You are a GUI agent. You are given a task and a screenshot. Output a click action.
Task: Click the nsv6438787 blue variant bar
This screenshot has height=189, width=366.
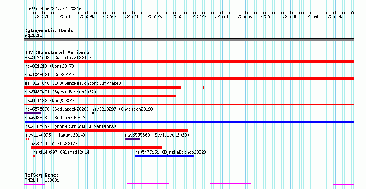pos(189,122)
